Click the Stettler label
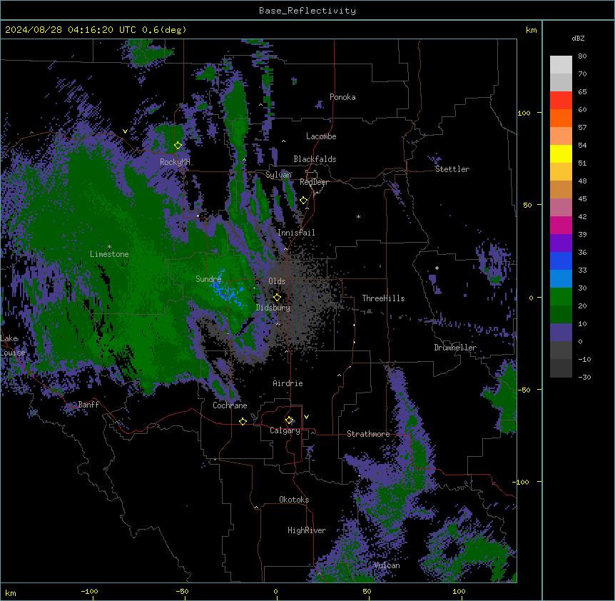Screen dimensions: 615x601 [452, 169]
